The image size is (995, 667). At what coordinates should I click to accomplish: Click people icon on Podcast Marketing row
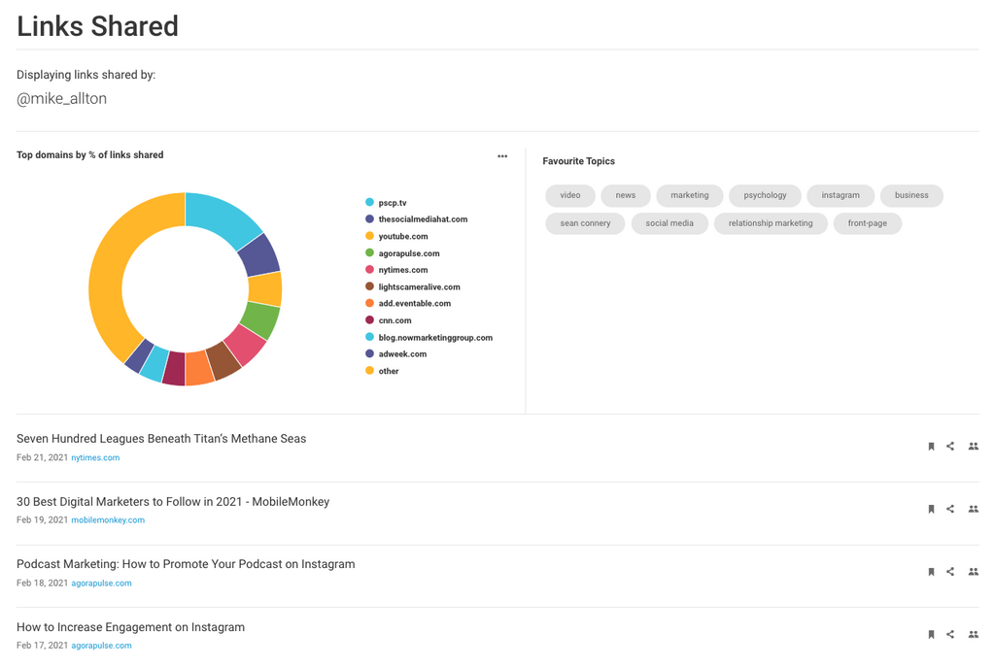[973, 572]
